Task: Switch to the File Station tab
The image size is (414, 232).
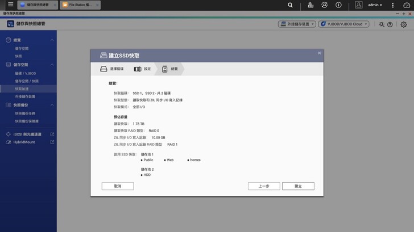Action: [x=79, y=5]
